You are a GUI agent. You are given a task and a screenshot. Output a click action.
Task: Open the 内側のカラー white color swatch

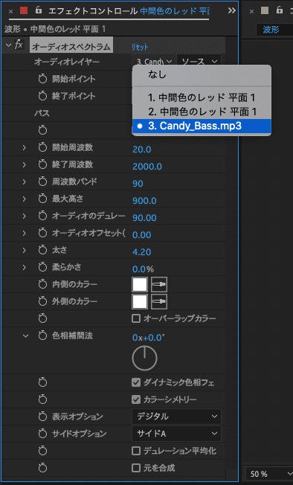tap(140, 285)
